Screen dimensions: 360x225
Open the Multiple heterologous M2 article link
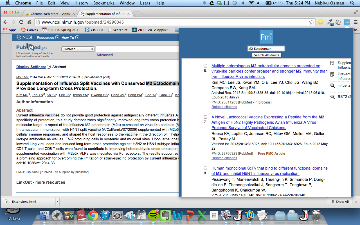point(269,71)
